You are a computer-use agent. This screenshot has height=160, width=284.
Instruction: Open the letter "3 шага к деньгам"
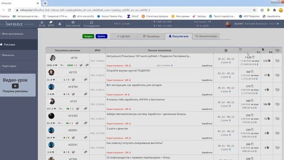(117, 128)
